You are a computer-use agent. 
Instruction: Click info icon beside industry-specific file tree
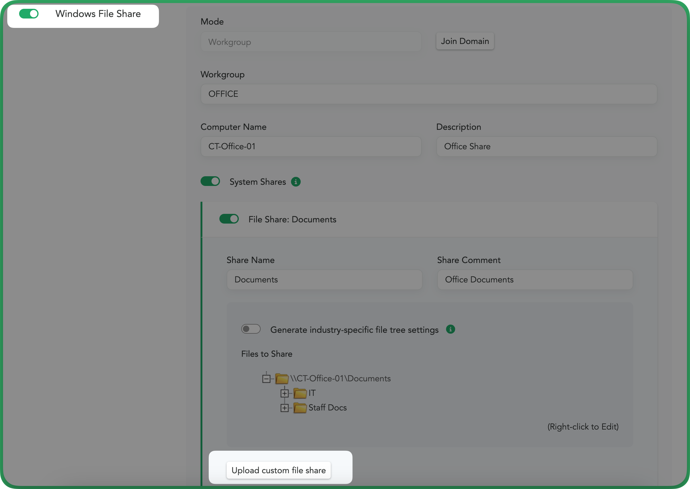coord(450,329)
